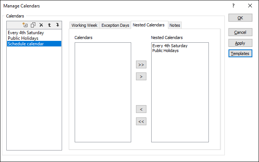Select the Schedule calendar entry

pyautogui.click(x=26, y=44)
